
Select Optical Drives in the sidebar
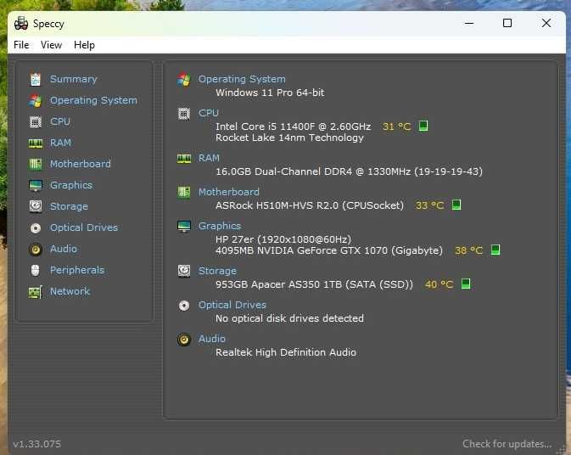pos(84,227)
